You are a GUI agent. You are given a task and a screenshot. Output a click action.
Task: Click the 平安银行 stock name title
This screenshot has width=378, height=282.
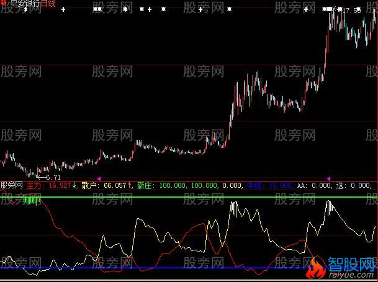pos(26,3)
